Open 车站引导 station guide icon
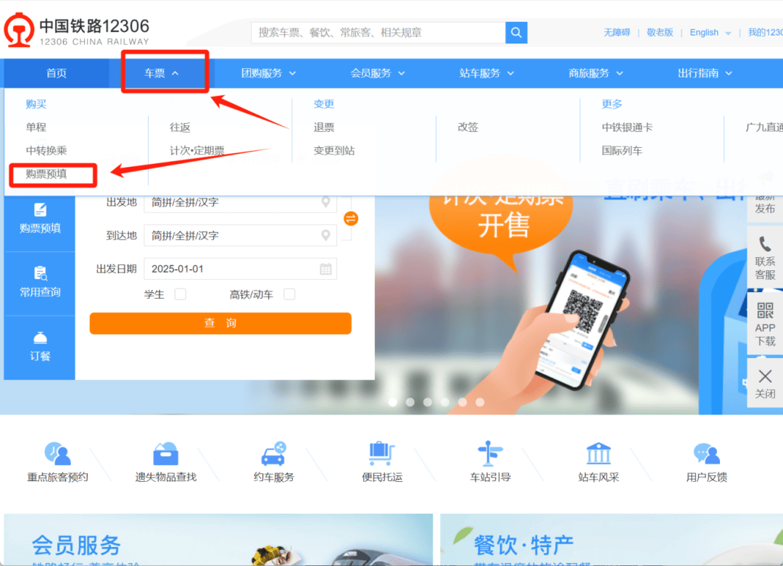Viewport: 783px width, 566px height. 490,454
